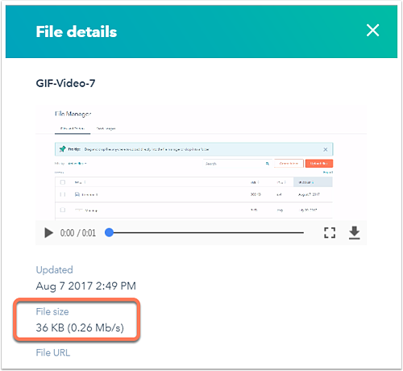Switch to the second File Manager tab
Screen dimensions: 403x371
click(106, 128)
